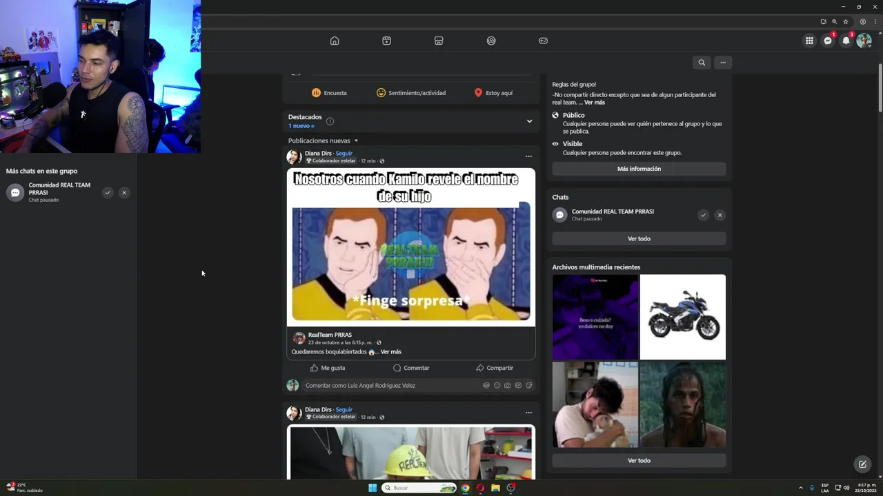Open the man hugging cat thumbnail
The image size is (883, 496).
pos(595,404)
